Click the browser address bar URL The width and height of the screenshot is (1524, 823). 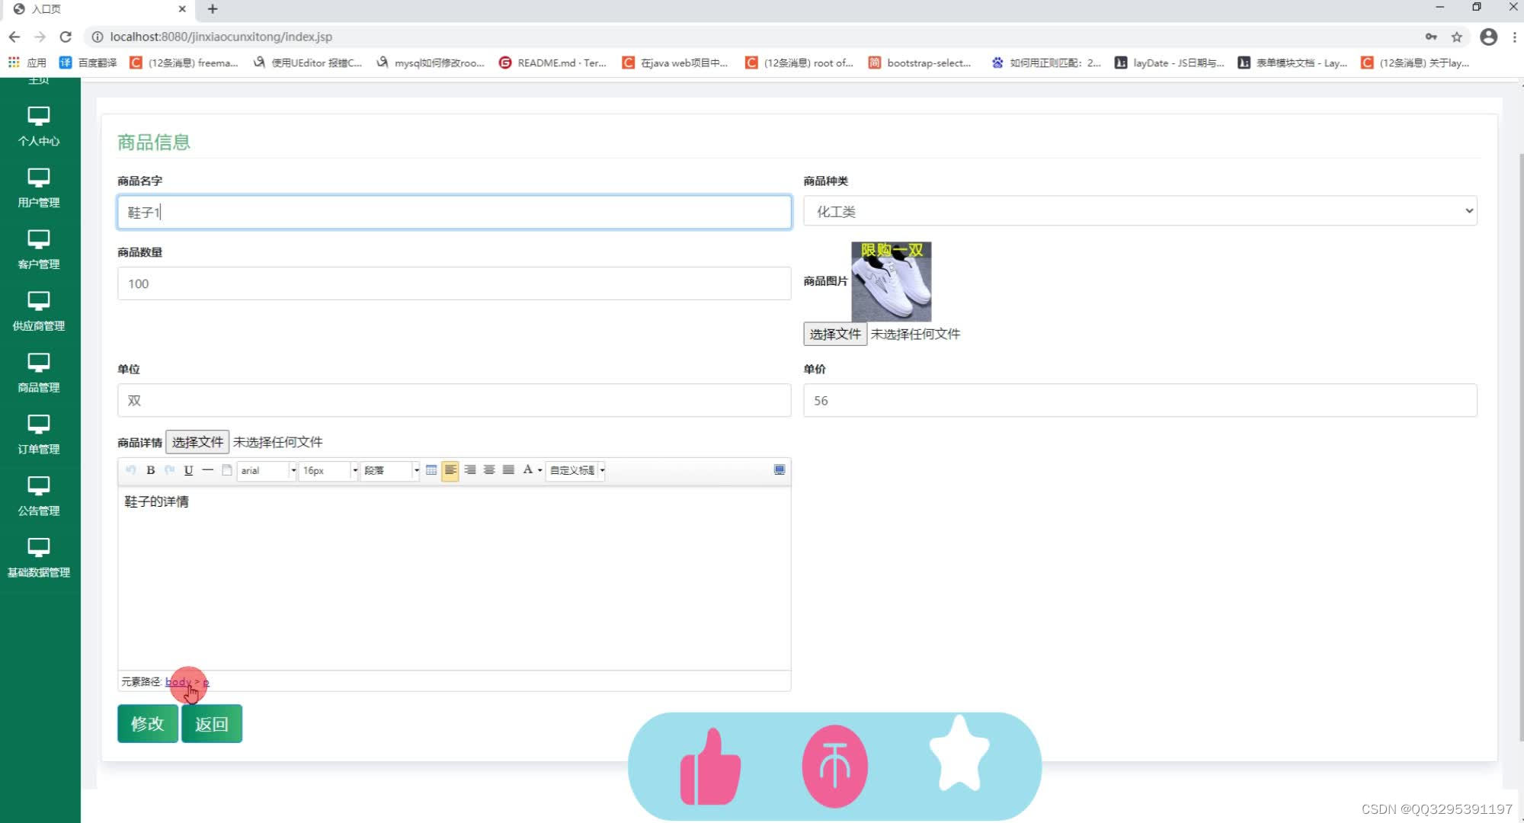coord(221,37)
